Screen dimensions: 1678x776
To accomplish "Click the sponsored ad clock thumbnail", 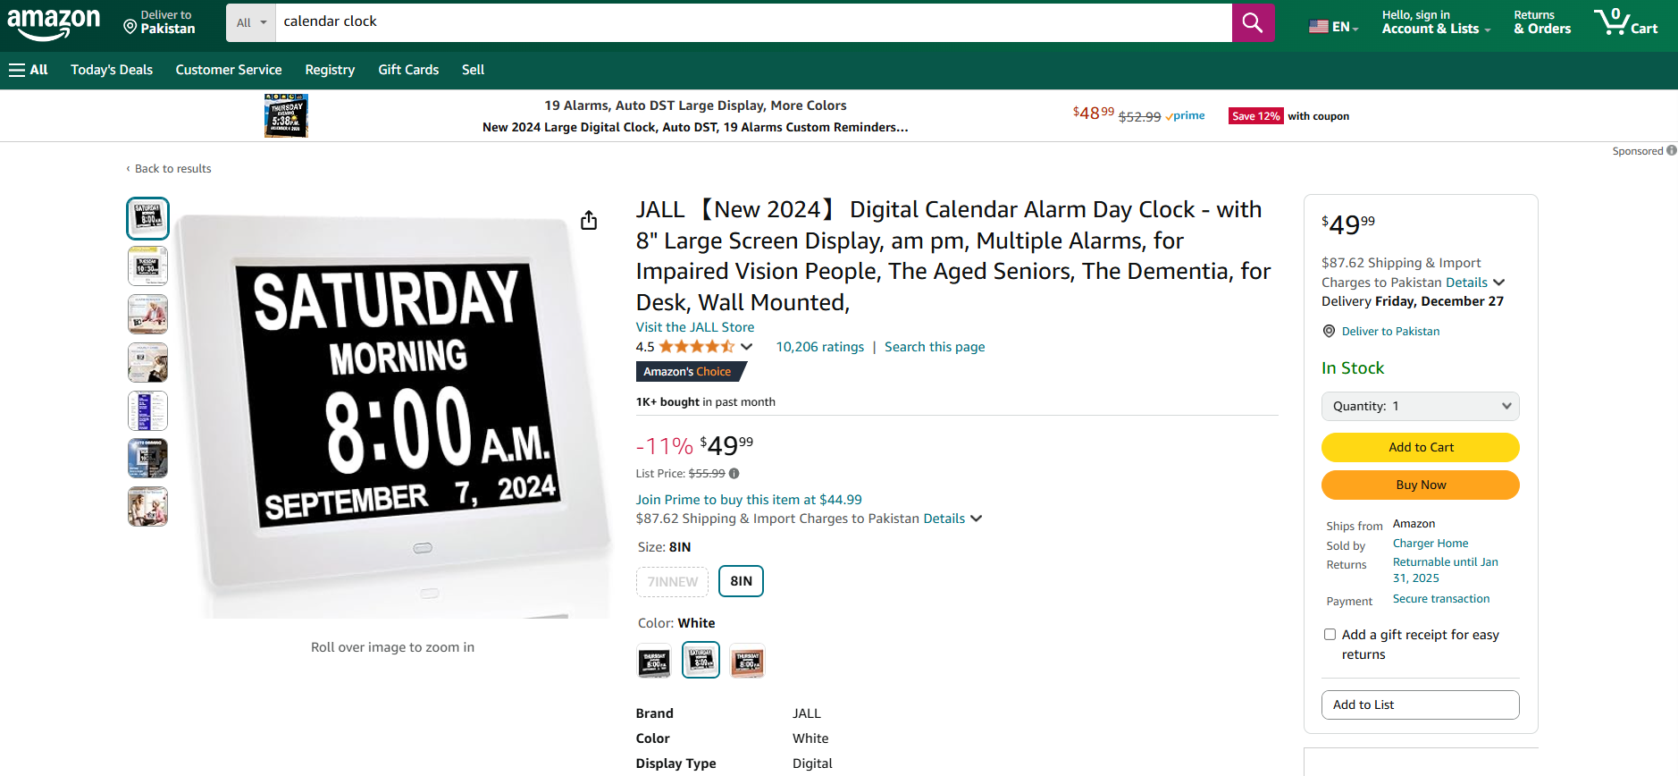I will 286,115.
